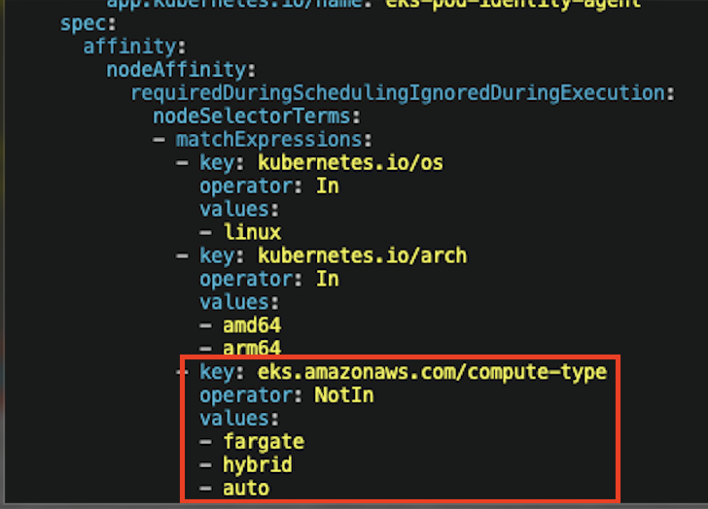The image size is (708, 509).
Task: Click the 'hybrid' value
Action: coord(258,465)
